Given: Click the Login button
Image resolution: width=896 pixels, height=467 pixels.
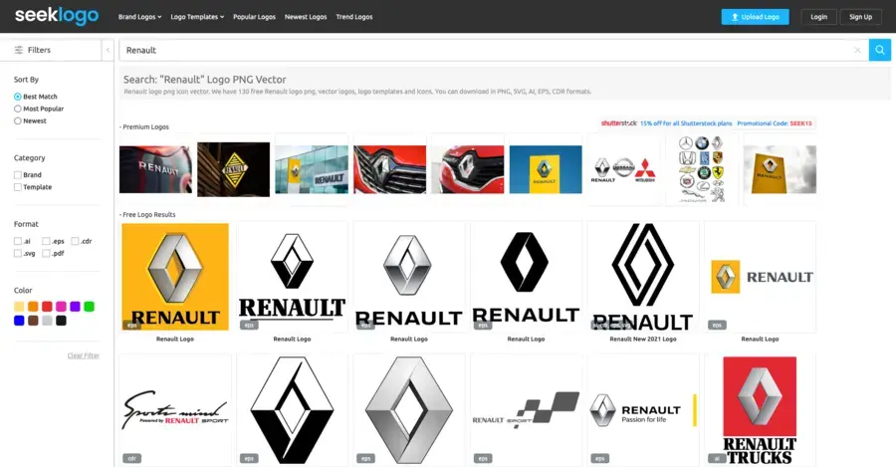Looking at the screenshot, I should [818, 17].
